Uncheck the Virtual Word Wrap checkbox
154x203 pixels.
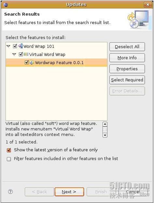click(x=21, y=54)
